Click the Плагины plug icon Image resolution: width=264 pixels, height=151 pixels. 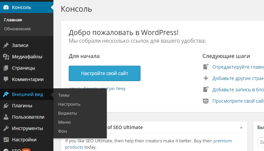(6, 106)
